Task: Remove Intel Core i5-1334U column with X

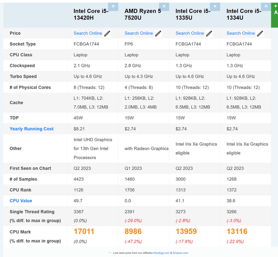Action: (x=266, y=7)
